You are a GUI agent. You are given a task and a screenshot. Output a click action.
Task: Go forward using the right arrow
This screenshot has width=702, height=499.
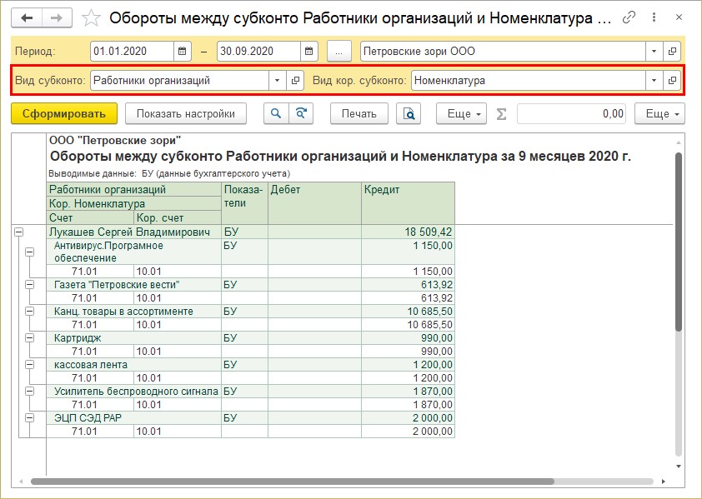[x=56, y=17]
